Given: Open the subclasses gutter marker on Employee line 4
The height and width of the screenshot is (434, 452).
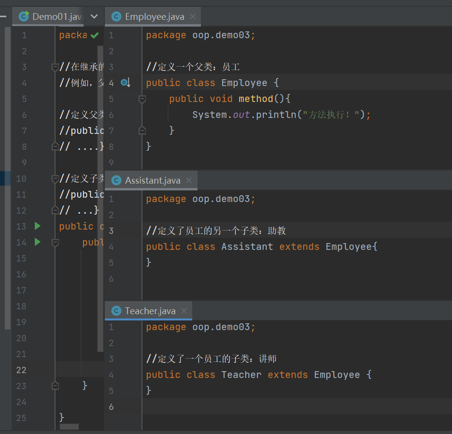Looking at the screenshot, I should [126, 83].
